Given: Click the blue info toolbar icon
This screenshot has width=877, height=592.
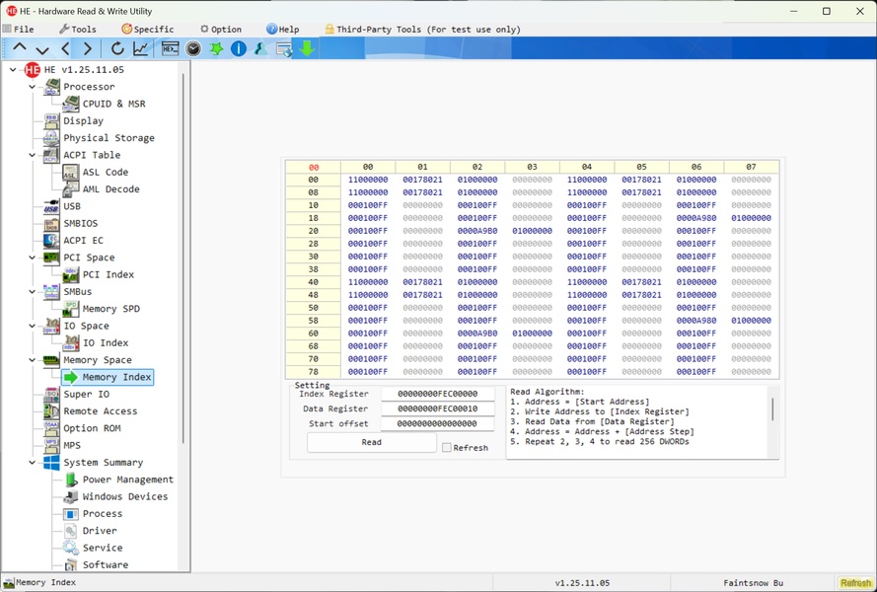Looking at the screenshot, I should tap(239, 48).
